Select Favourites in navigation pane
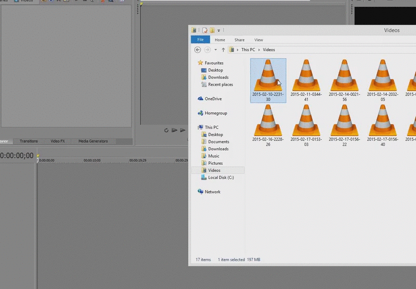416x289 pixels. tap(214, 63)
